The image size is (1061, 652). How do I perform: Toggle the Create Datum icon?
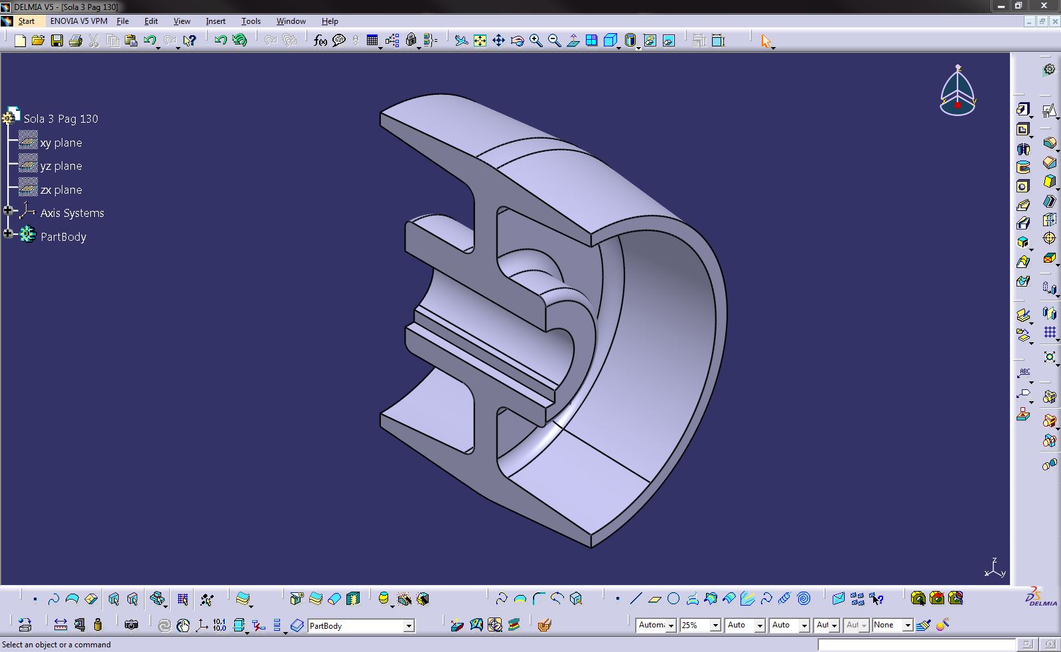[258, 625]
